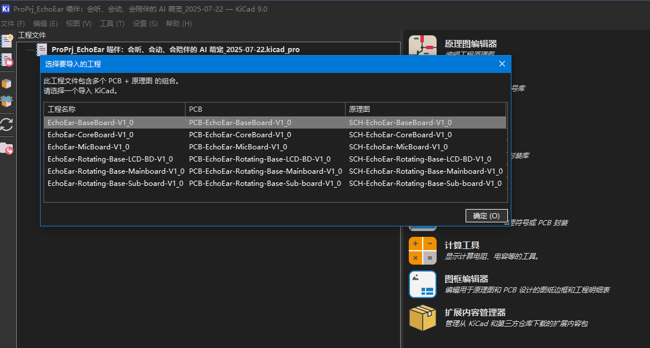Viewport: 650px width, 348px height.
Task: Click the SCH-EchoEar-Rotating-Base-Mainboard-V1_0 cell
Action: tap(426, 171)
